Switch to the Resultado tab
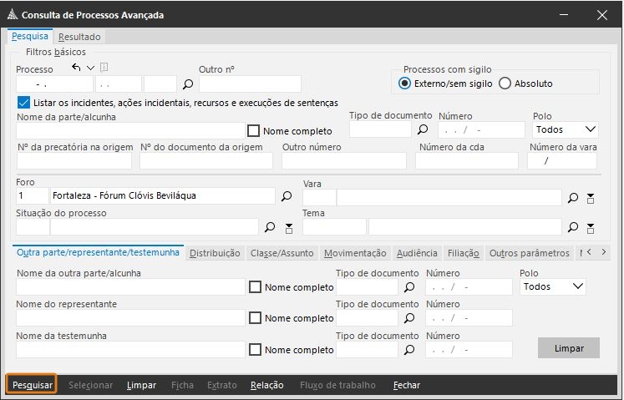Viewport: 624px width, 400px height. (x=79, y=37)
